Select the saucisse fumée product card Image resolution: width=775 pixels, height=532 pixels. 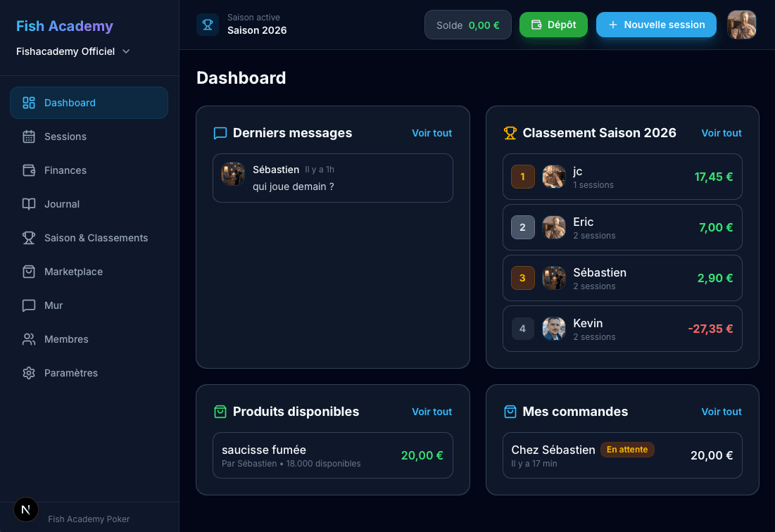pos(332,455)
